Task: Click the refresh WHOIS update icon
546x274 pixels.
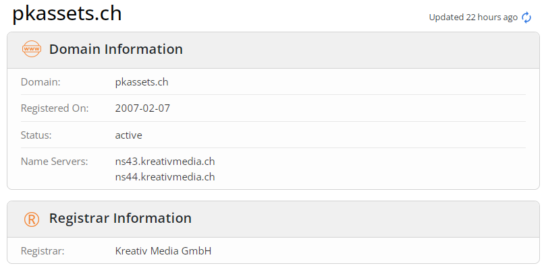Action: (527, 18)
